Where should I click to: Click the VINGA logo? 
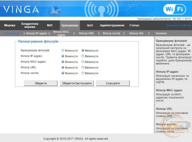tap(21, 9)
